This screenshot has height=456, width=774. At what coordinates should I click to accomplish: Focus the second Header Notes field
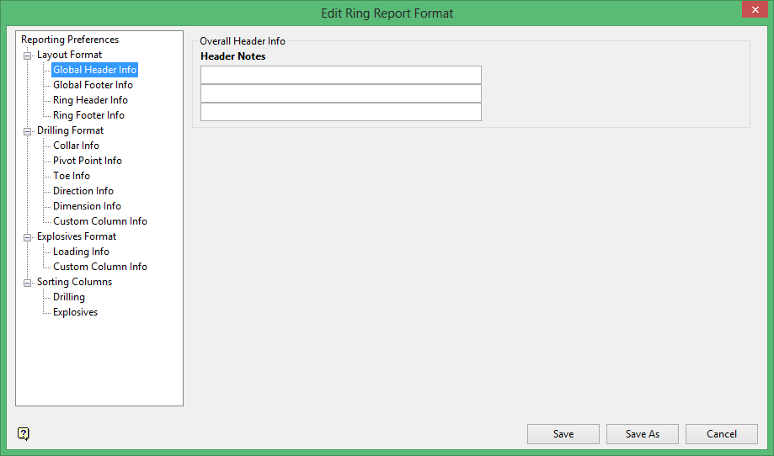(341, 93)
